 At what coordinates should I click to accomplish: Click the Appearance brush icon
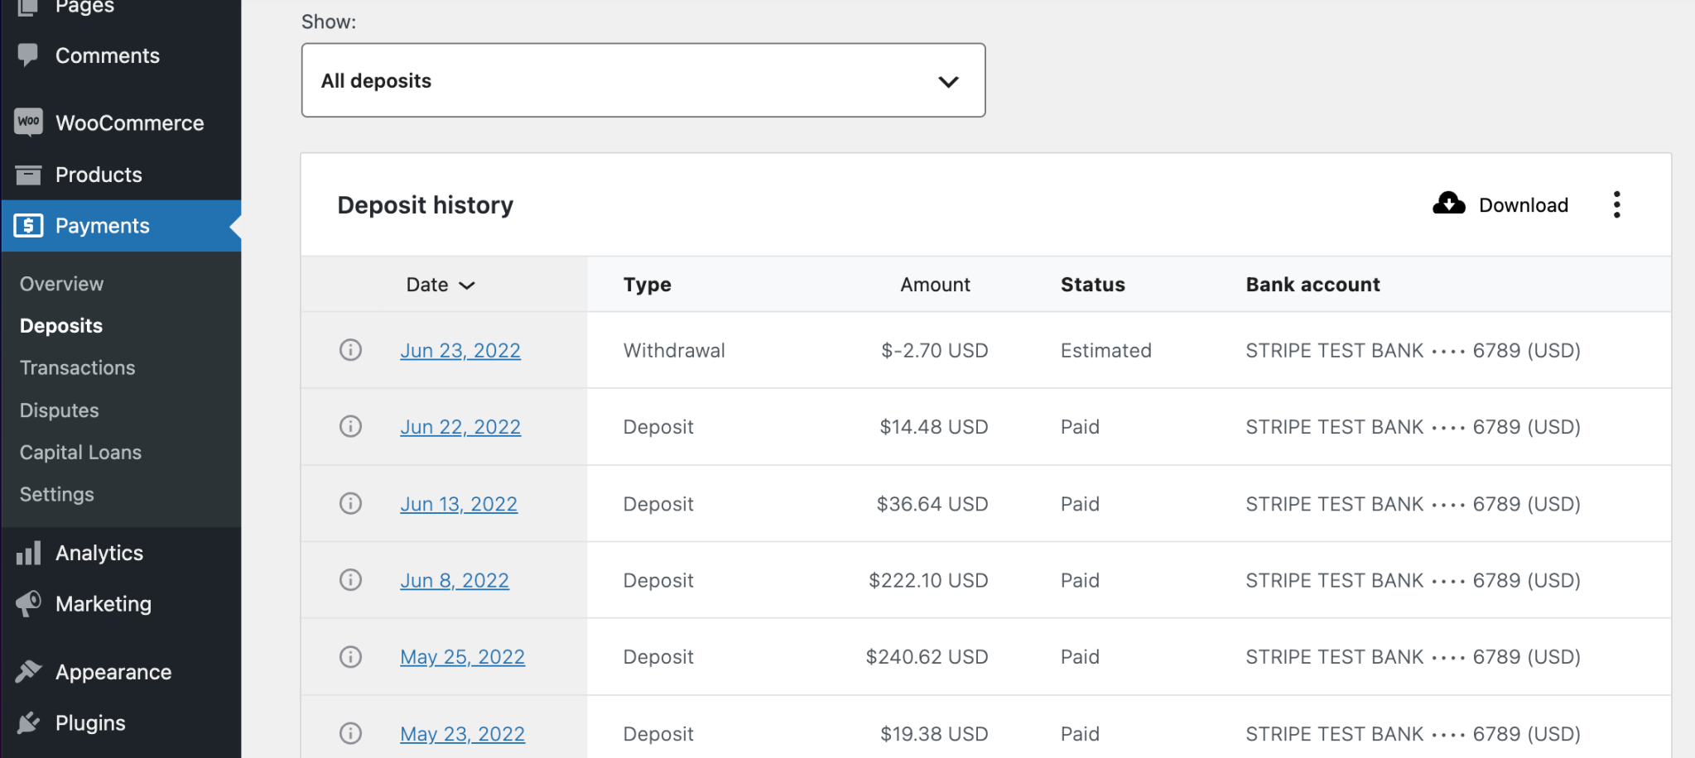pyautogui.click(x=28, y=671)
